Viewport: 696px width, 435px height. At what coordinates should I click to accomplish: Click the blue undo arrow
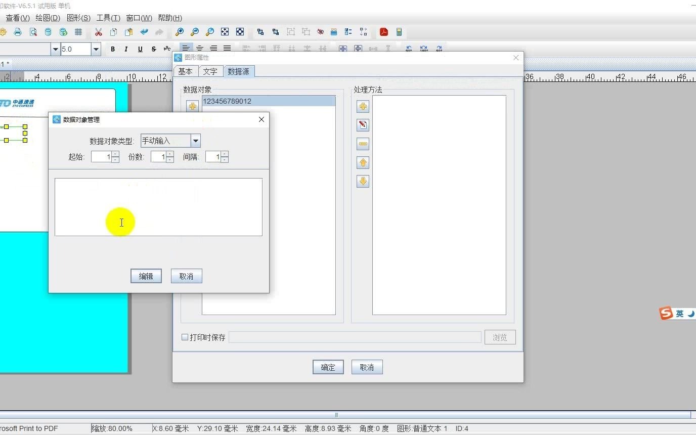click(x=144, y=32)
